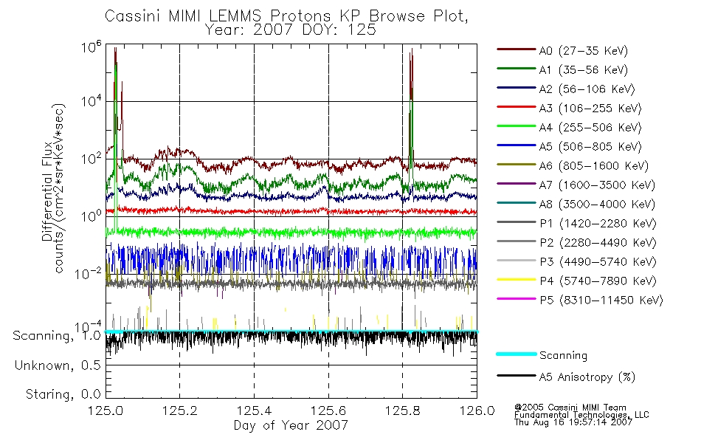This screenshot has width=701, height=443.
Task: Click the P1 (1420-2280 KeV) legend label
Action: [598, 223]
